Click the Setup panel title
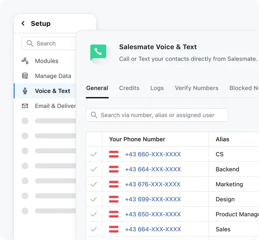The height and width of the screenshot is (240, 259). point(41,23)
